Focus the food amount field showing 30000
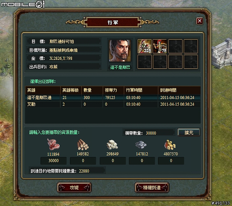The image size is (232, 206). (x=54, y=161)
